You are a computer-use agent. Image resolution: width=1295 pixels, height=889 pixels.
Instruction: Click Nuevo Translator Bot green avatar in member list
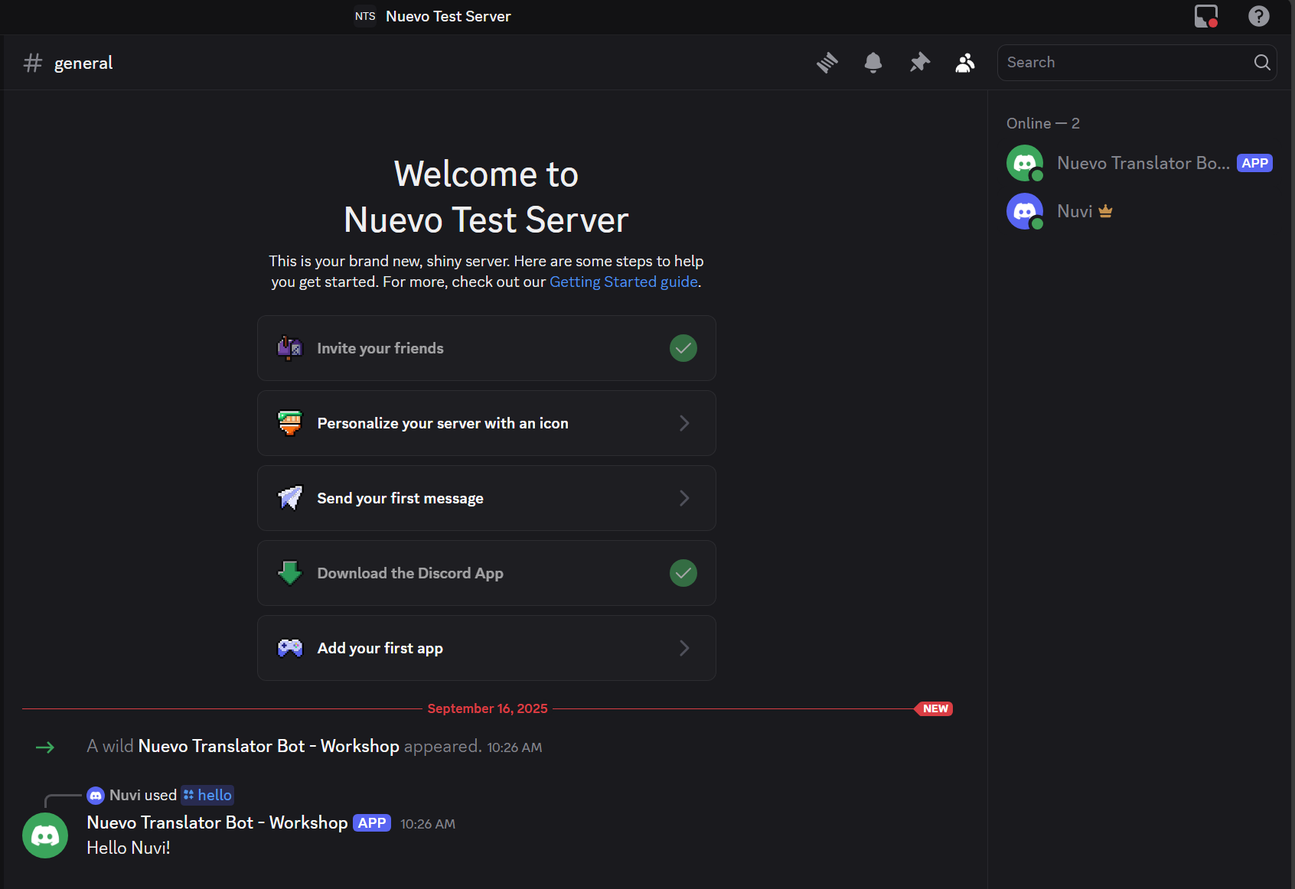pos(1025,163)
